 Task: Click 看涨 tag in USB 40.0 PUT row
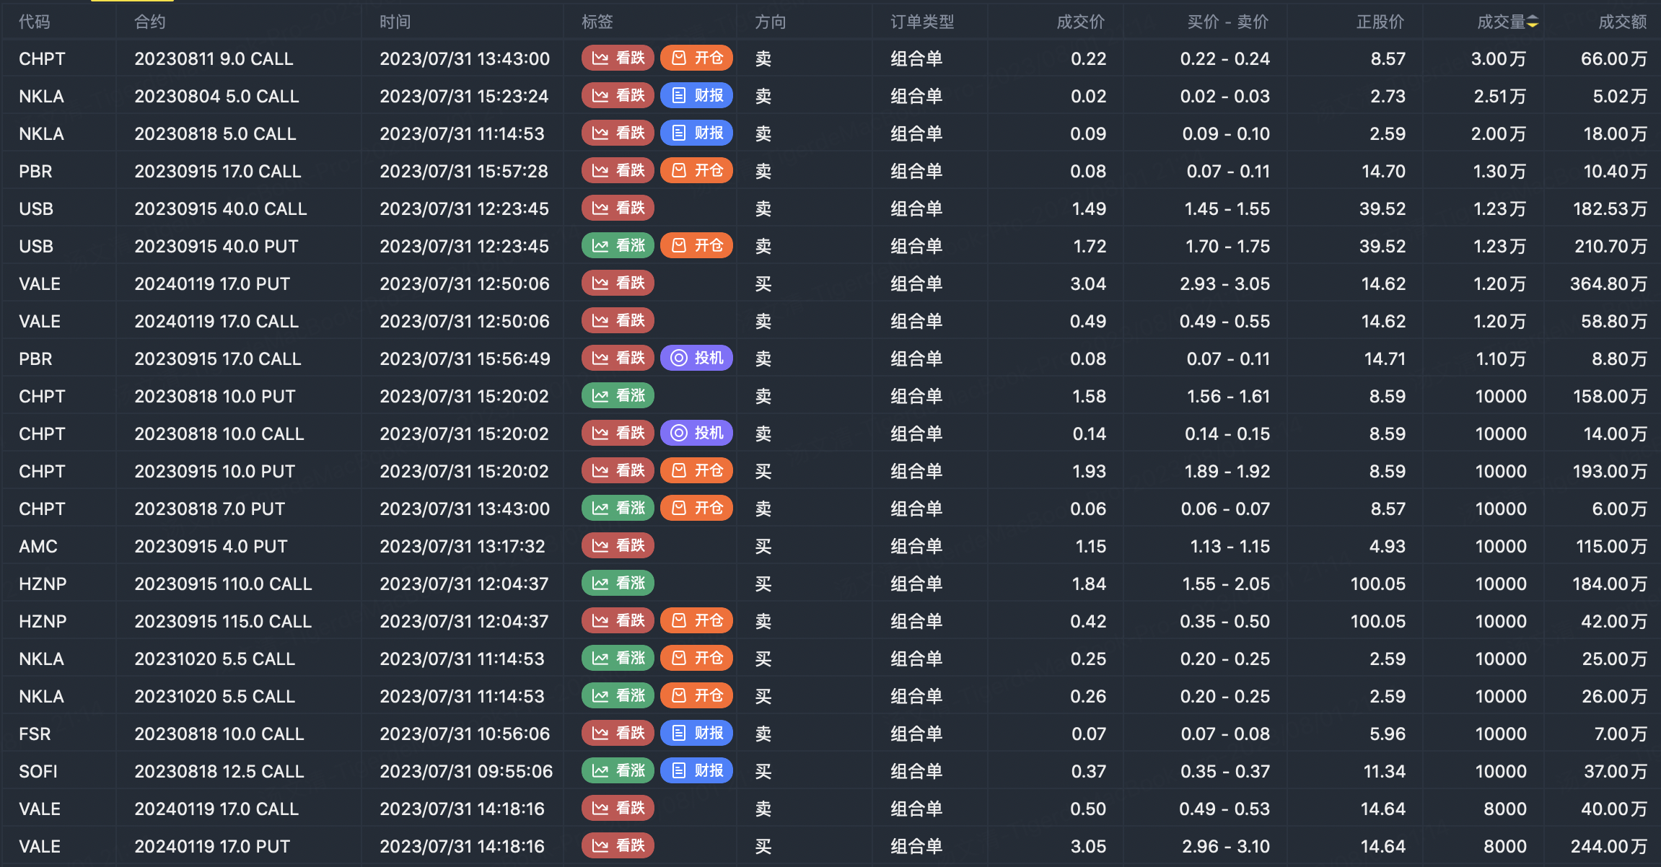coord(618,246)
